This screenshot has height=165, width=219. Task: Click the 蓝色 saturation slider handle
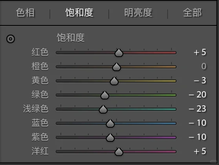[110, 123]
